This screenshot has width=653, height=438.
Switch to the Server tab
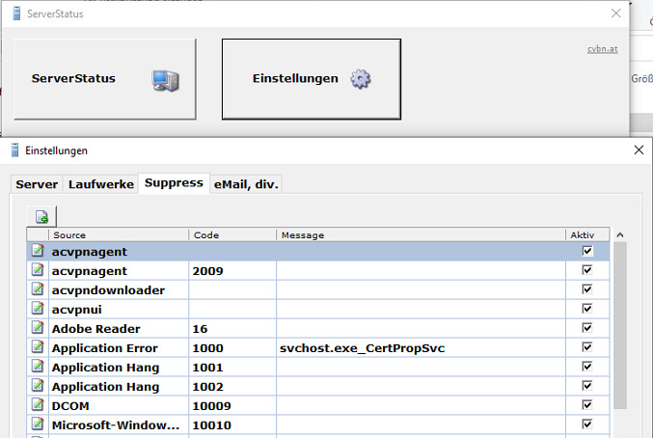point(37,184)
